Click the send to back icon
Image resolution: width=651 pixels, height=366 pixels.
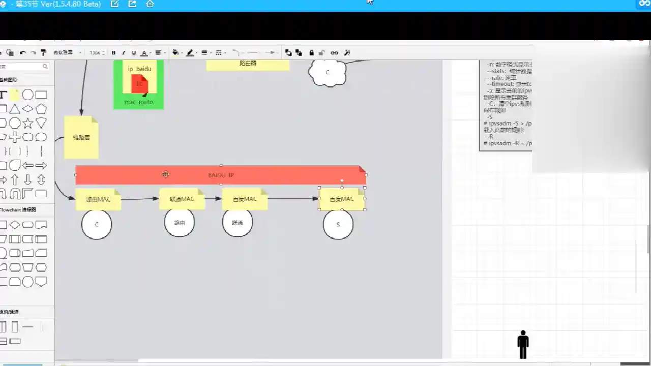[299, 53]
